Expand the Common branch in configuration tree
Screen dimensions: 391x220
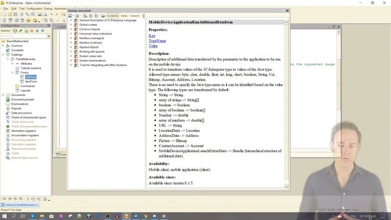tap(3, 46)
